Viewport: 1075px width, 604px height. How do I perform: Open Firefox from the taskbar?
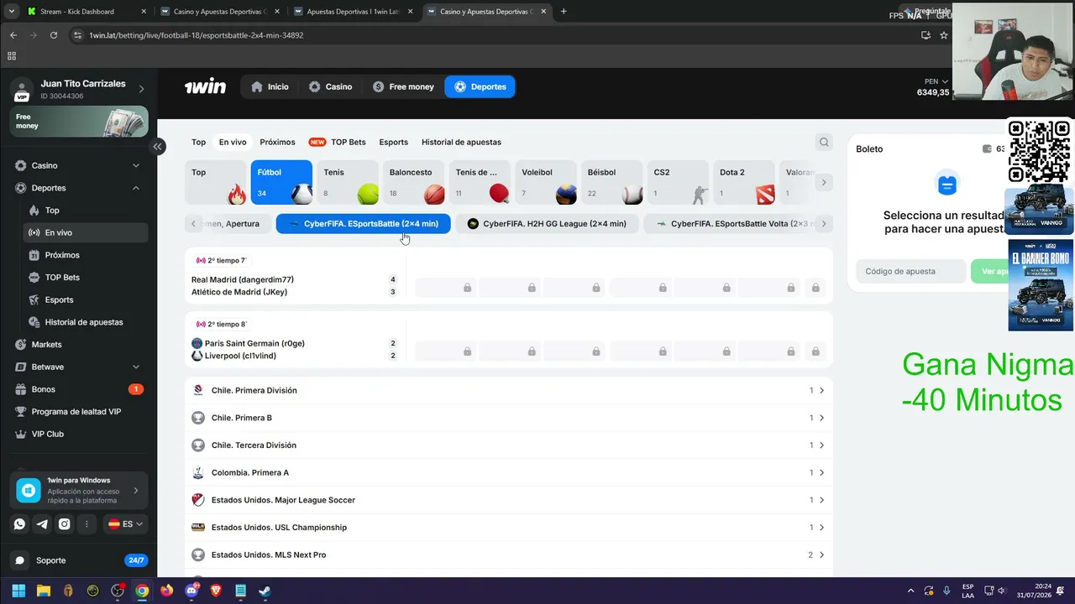point(166,591)
